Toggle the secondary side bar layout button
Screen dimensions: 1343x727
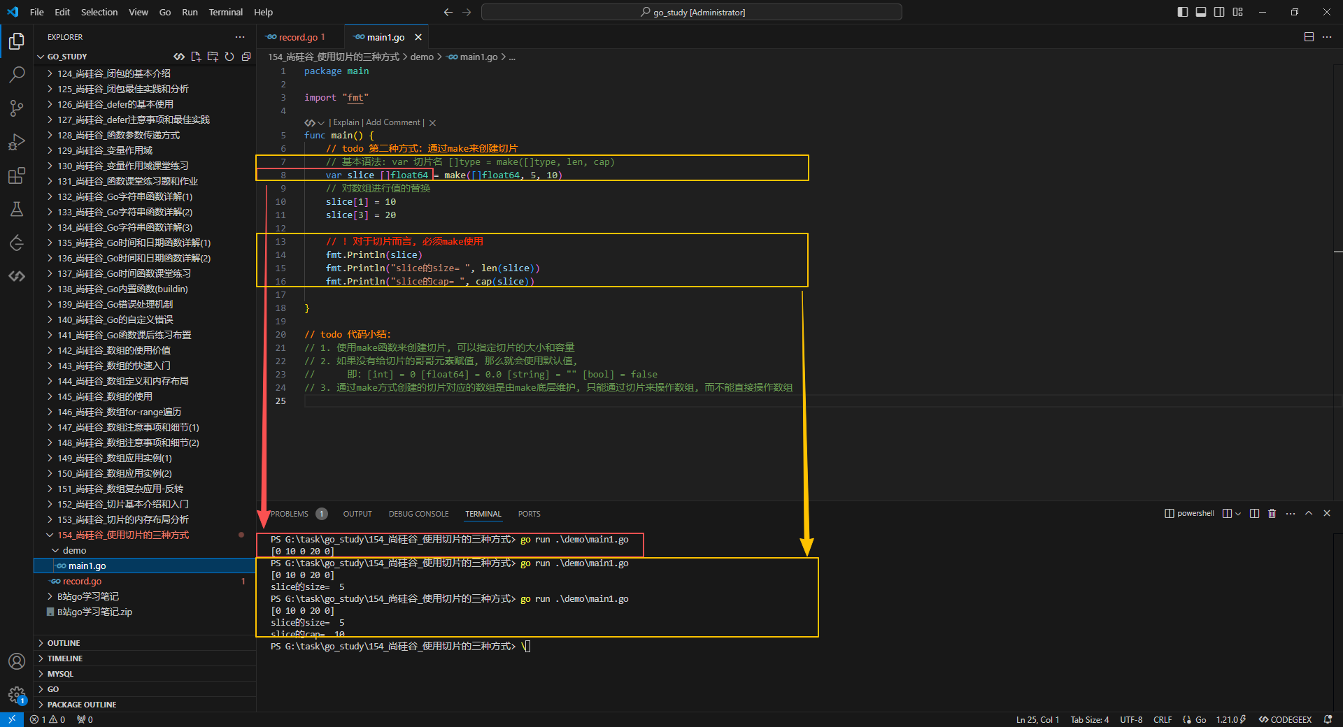(x=1219, y=12)
